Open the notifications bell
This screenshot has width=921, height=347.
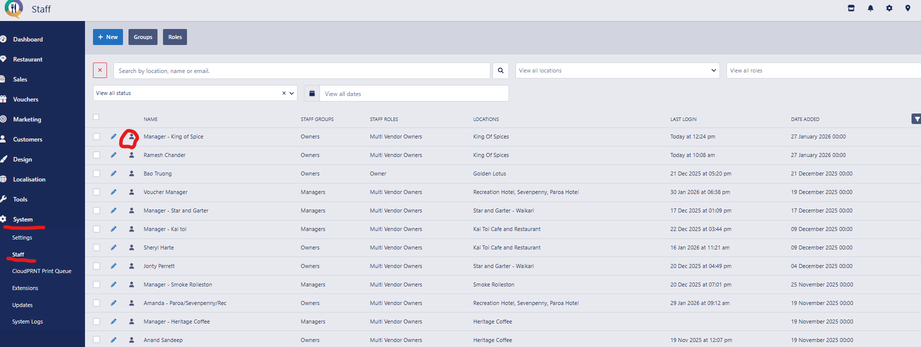[x=870, y=8]
